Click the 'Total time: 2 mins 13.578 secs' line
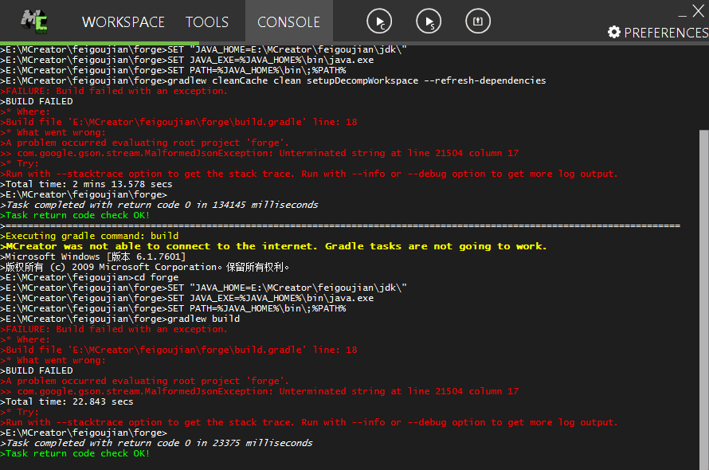Screen dimensions: 709x470 pyautogui.click(x=88, y=184)
